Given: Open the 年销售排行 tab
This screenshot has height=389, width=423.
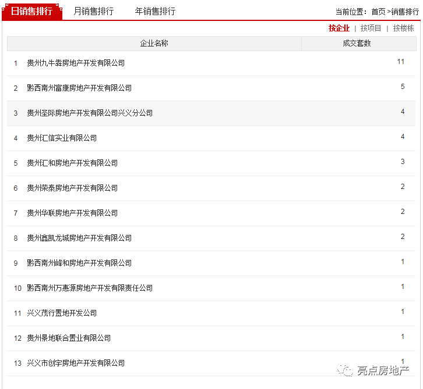Looking at the screenshot, I should coord(155,11).
